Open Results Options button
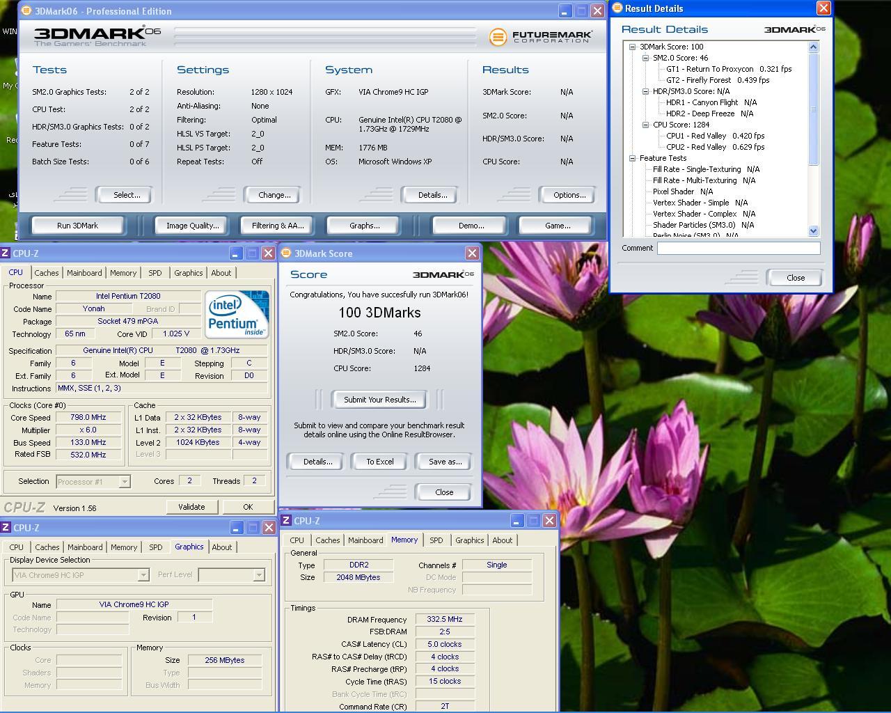The width and height of the screenshot is (891, 713). (x=569, y=195)
